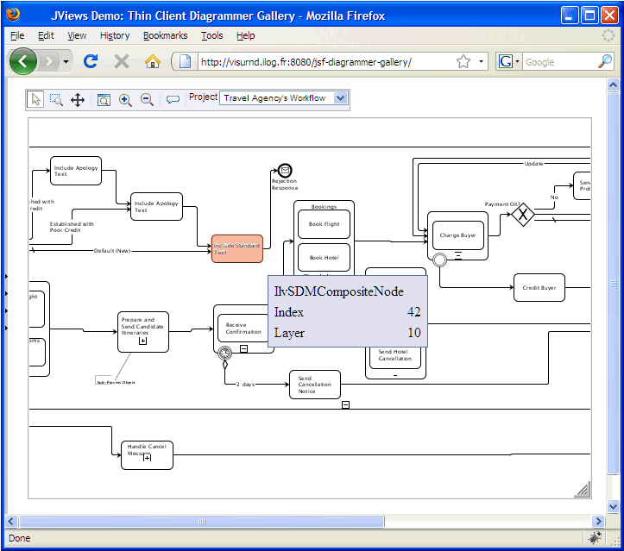Select the Include Standard Text node
The height and width of the screenshot is (551, 624).
(236, 248)
